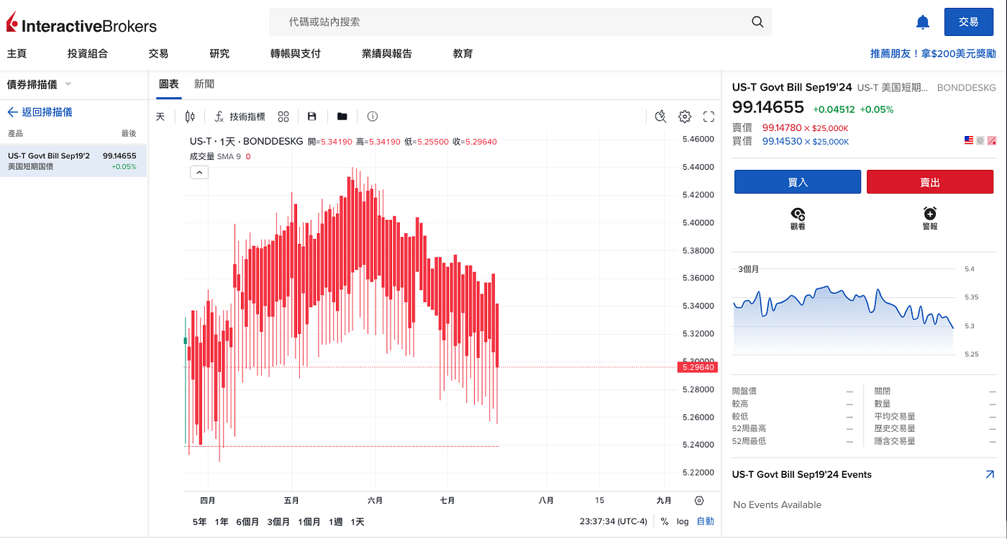
Task: Click the chart info icon
Action: [372, 117]
